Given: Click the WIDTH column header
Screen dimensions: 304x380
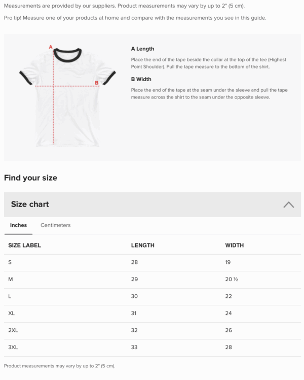Looking at the screenshot, I should point(234,246).
